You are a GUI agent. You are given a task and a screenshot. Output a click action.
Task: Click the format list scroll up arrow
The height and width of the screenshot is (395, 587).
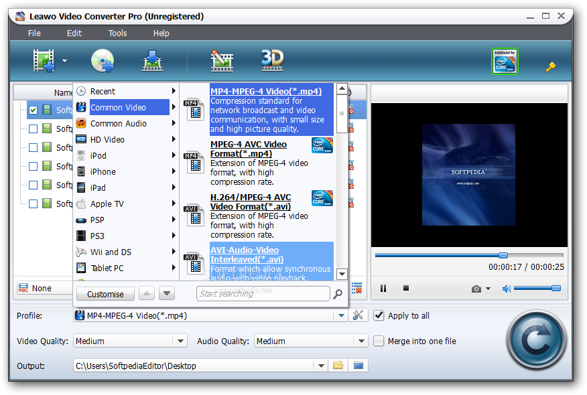342,89
